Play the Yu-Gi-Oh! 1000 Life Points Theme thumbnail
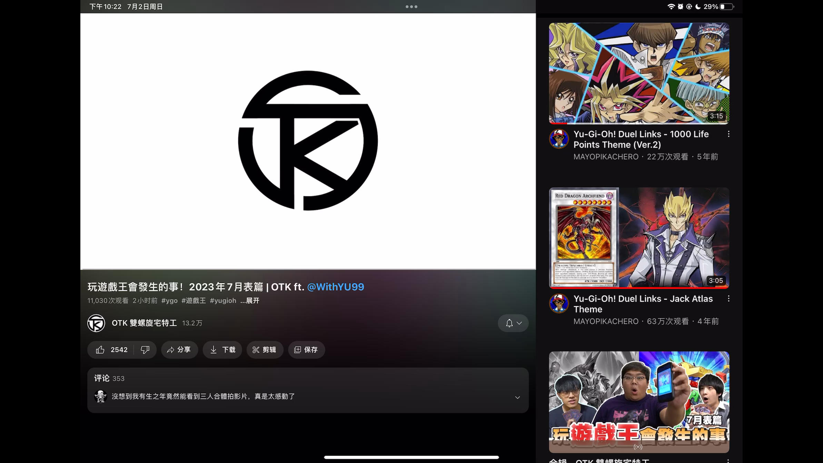 [639, 73]
